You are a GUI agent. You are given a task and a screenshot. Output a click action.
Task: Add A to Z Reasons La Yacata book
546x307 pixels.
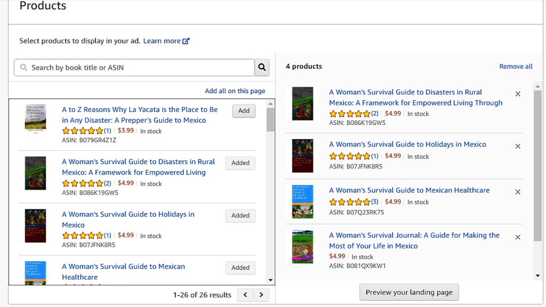244,111
